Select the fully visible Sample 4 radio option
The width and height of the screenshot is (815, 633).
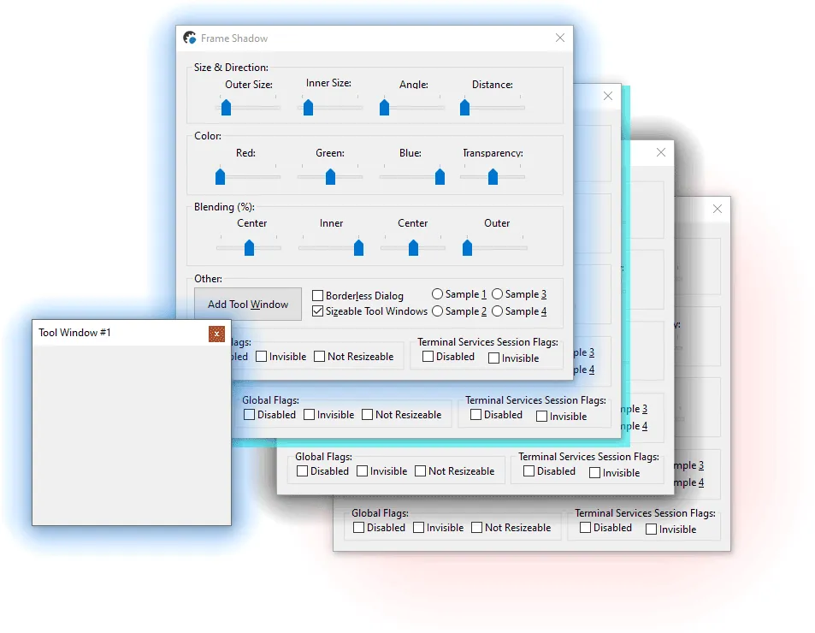498,311
